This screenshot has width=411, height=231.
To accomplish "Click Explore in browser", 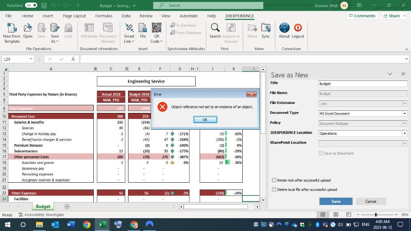I will click(x=231, y=33).
